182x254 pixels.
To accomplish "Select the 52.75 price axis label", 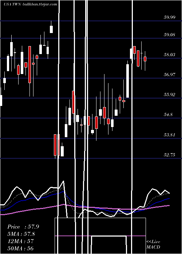I will click(170, 155).
